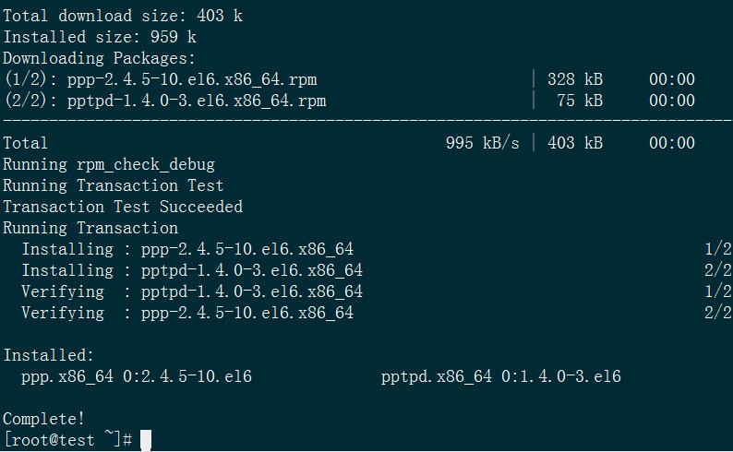
Task: Select the pptpd.x86_64 installed package entry
Action: [x=500, y=376]
